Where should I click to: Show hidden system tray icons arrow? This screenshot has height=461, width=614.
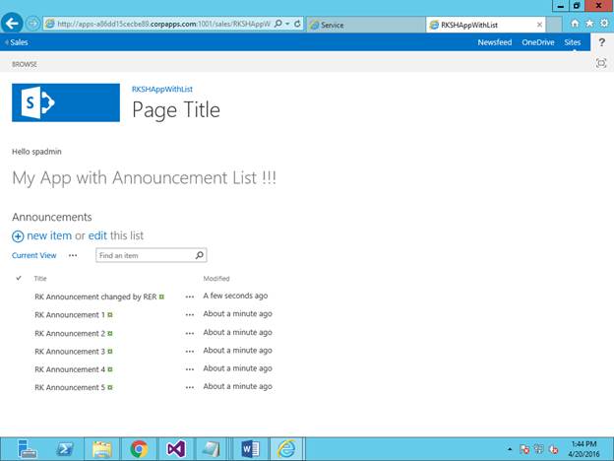pyautogui.click(x=510, y=449)
